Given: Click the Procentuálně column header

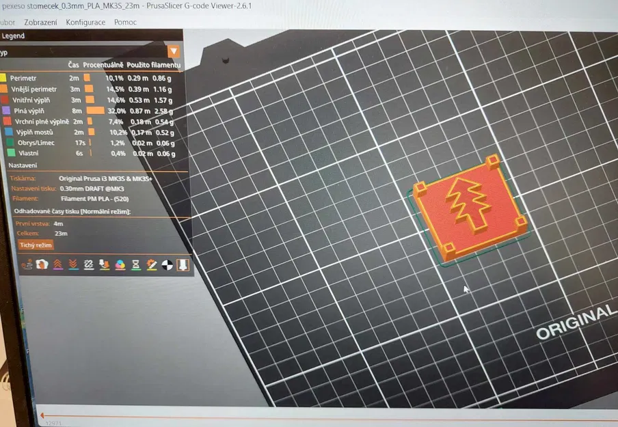Looking at the screenshot, I should [x=103, y=65].
